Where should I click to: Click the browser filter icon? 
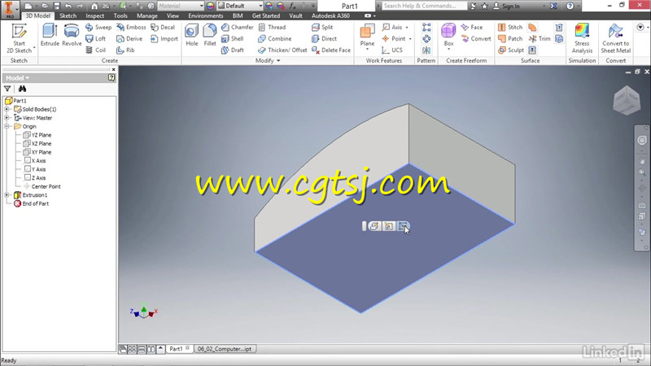[7, 89]
